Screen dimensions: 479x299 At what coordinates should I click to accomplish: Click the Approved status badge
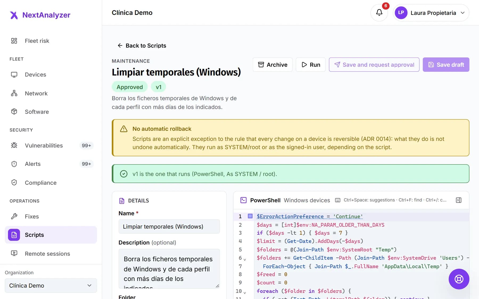tap(130, 87)
